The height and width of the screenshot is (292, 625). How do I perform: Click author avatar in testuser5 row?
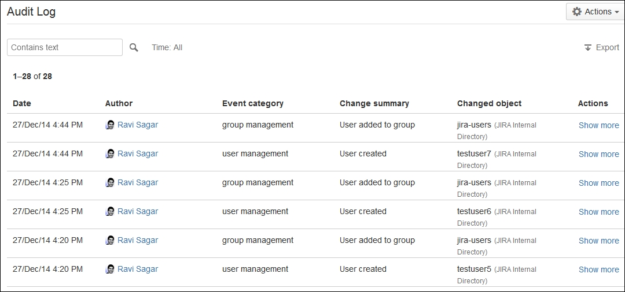pos(110,269)
